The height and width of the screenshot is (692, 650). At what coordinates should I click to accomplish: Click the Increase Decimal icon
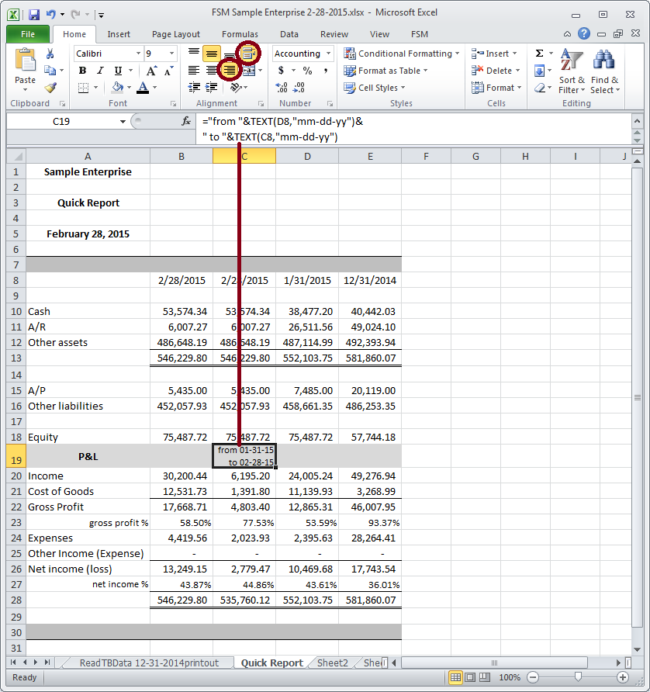282,88
